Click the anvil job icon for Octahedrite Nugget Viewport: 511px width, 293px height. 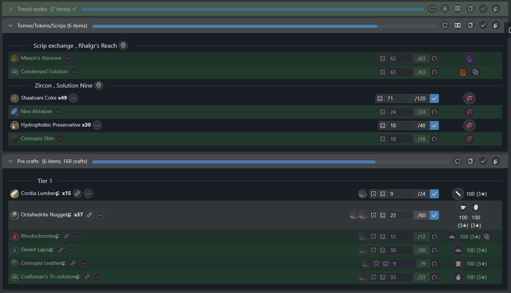coord(463,207)
